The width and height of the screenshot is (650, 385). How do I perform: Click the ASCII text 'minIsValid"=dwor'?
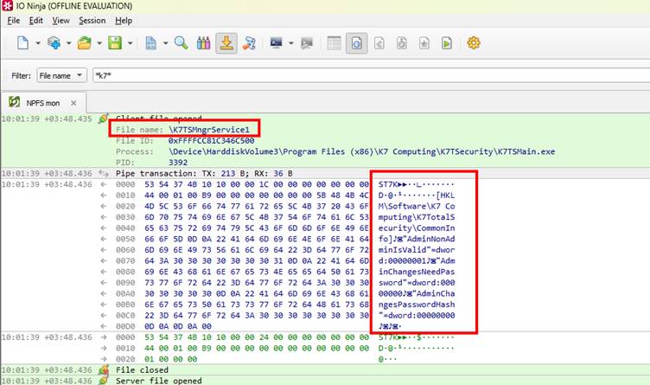click(x=417, y=250)
